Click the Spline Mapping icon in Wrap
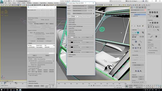Screen dimensions: 162x91 (x=151, y=37)
